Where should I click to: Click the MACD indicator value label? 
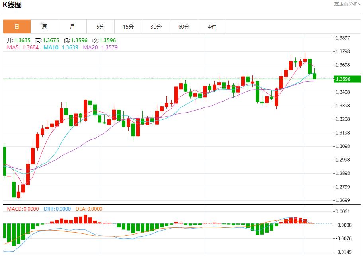[22, 209]
